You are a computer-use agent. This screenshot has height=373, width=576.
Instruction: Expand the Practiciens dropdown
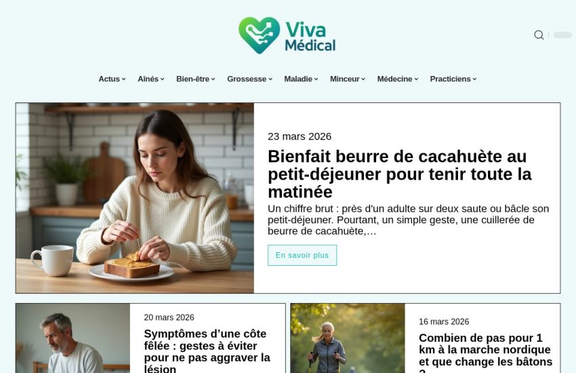click(x=453, y=79)
